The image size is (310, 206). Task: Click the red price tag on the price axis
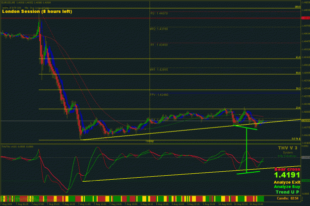[x=306, y=18]
